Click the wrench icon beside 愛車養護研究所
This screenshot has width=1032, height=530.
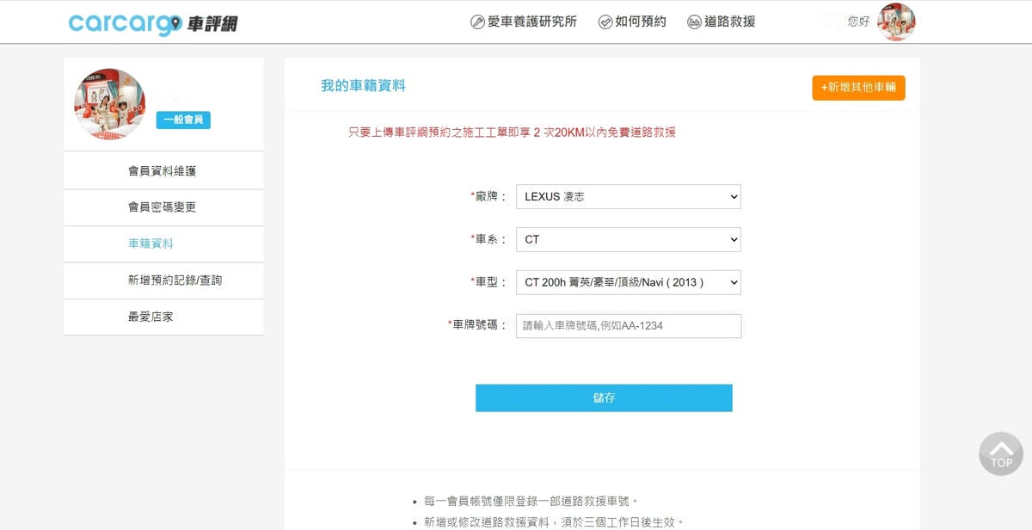pyautogui.click(x=477, y=22)
